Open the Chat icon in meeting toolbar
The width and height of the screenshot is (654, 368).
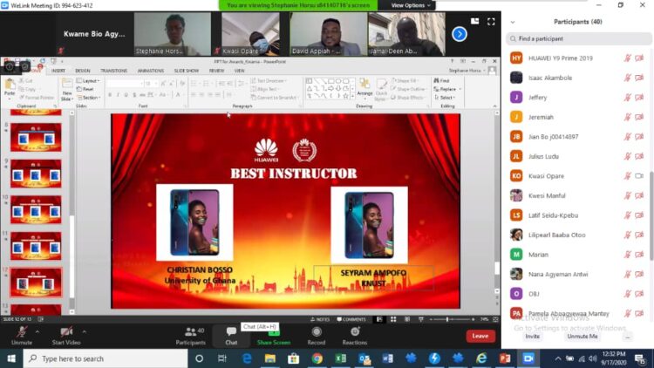click(231, 332)
